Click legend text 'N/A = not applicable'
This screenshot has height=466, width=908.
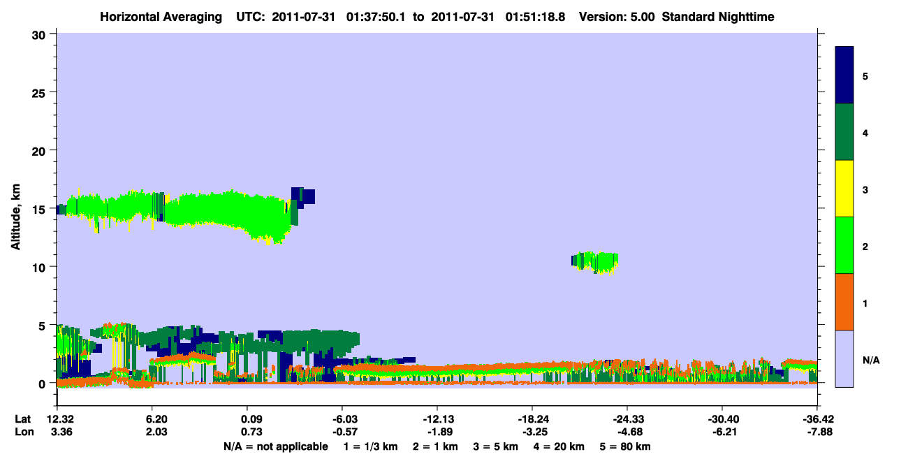275,446
